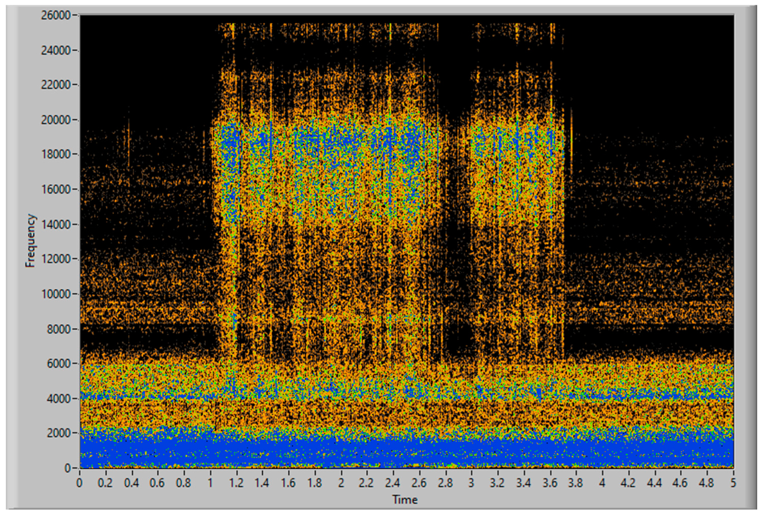The width and height of the screenshot is (762, 517).
Task: Click the Time axis end value 5
Action: click(x=733, y=483)
